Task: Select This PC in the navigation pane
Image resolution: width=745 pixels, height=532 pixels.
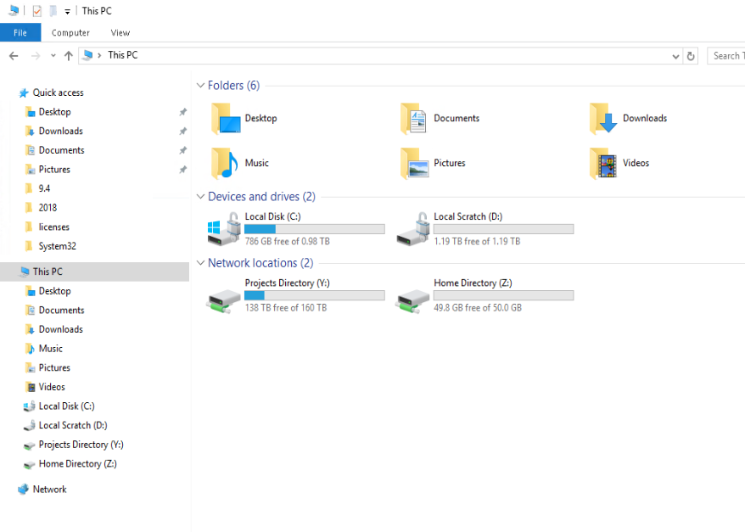Action: [94, 272]
